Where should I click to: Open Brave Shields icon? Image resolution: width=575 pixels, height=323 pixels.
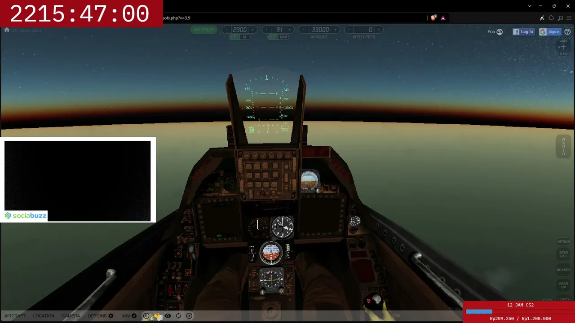click(x=433, y=18)
